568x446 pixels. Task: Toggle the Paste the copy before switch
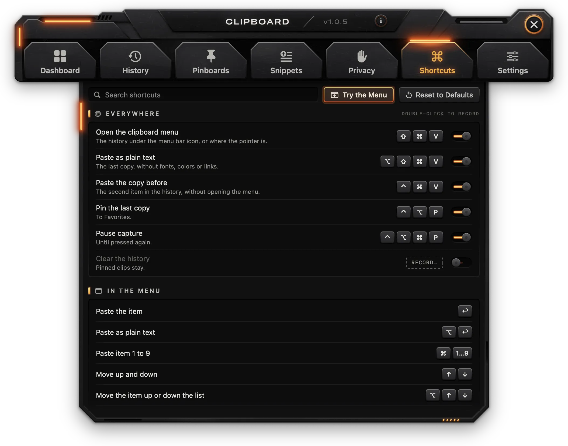click(x=462, y=187)
